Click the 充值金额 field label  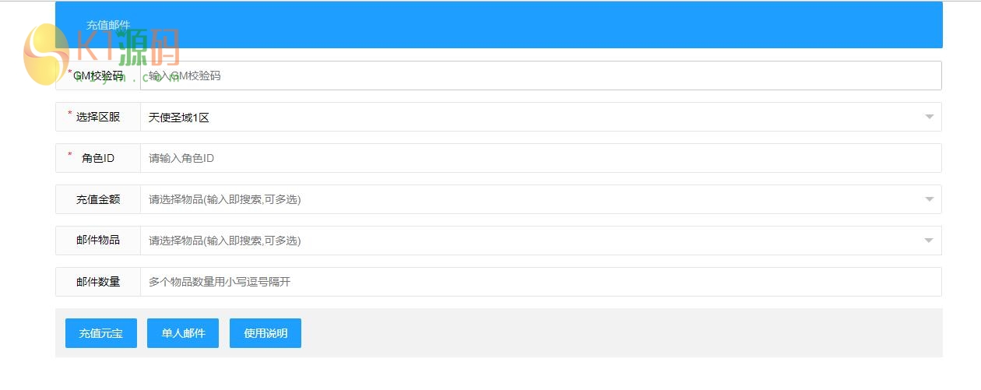98,199
